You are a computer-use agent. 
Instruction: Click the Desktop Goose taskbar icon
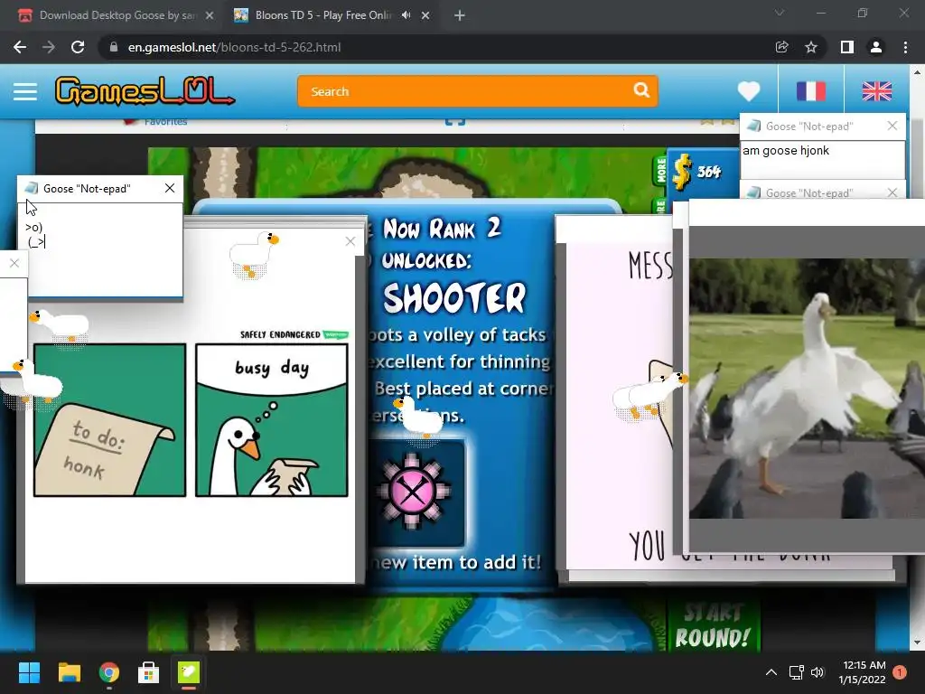(x=189, y=672)
